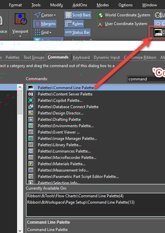
Task: Click the Image Manager Palette icon
Action: (x=31, y=139)
